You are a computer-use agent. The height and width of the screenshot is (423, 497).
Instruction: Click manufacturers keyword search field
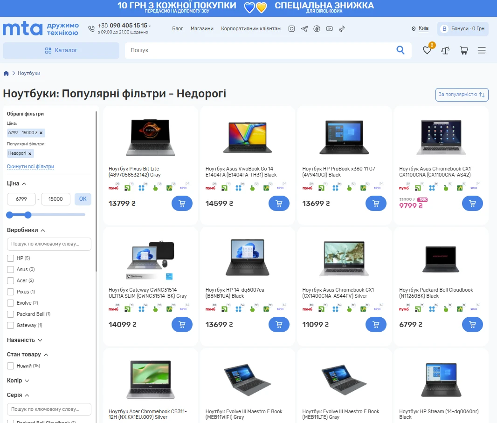click(49, 244)
